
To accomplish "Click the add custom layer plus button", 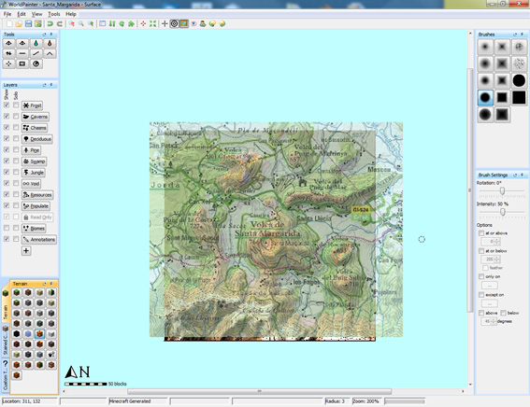I will coord(26,251).
